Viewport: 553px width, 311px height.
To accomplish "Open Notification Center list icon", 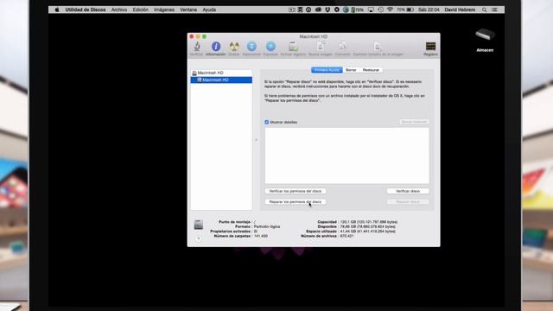I will coord(495,10).
